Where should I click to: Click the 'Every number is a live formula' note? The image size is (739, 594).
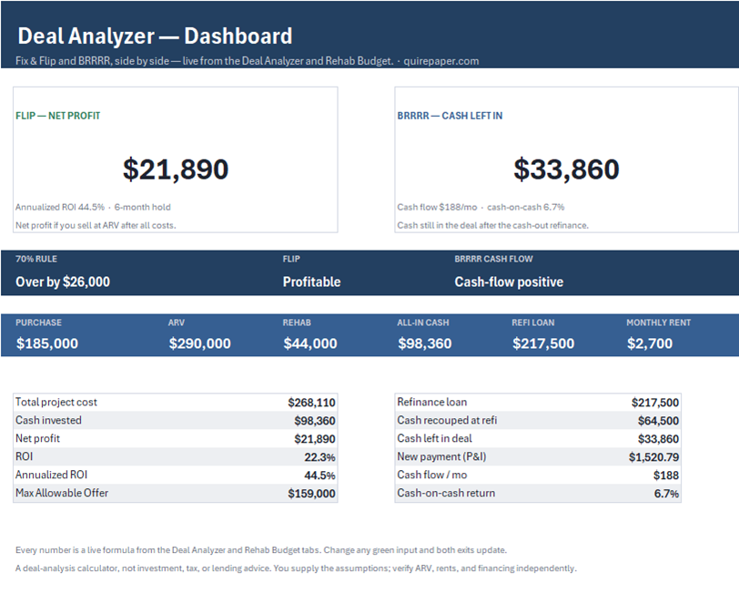tap(261, 550)
